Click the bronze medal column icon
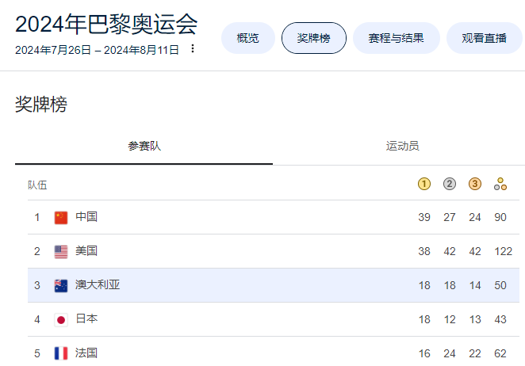525x366 pixels. pos(475,184)
